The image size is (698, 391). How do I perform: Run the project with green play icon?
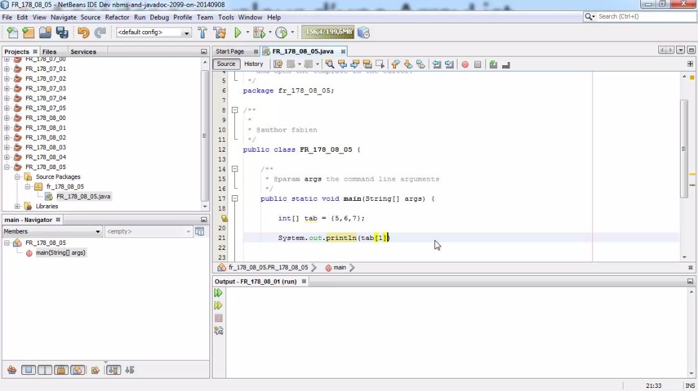(x=237, y=33)
